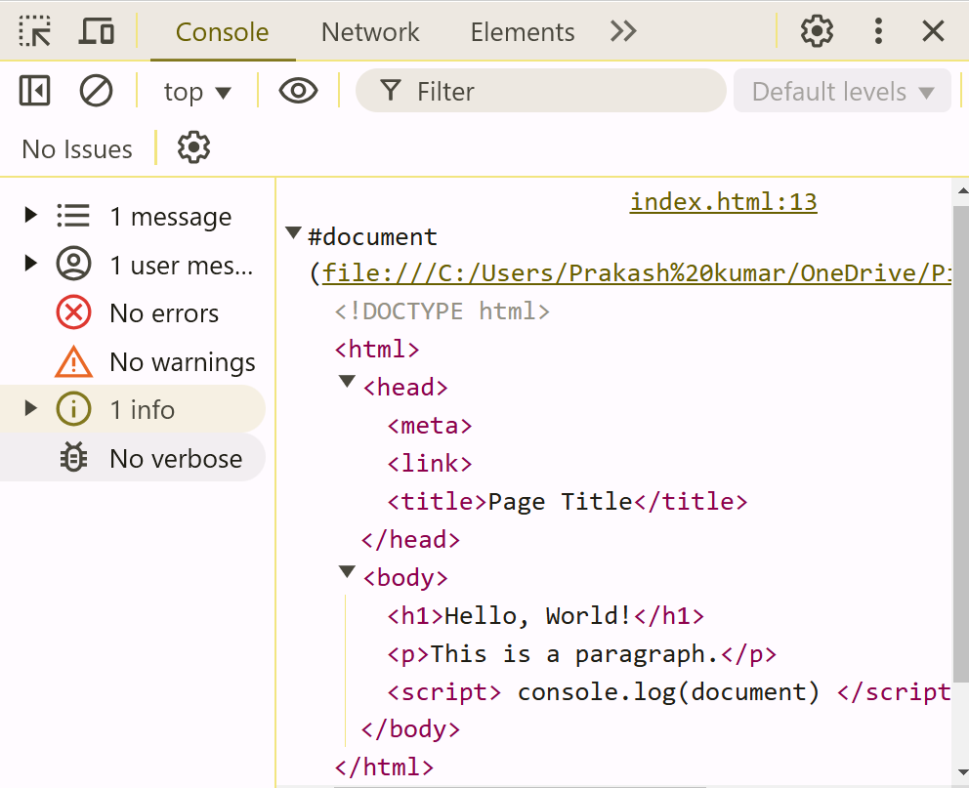Open the three-dot customize DevTools menu

pyautogui.click(x=878, y=31)
